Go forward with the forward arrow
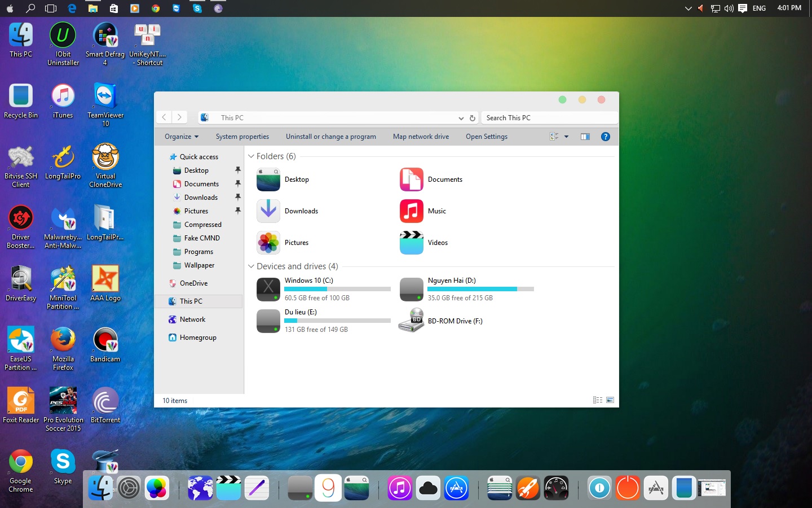Image resolution: width=812 pixels, height=508 pixels. pyautogui.click(x=179, y=117)
